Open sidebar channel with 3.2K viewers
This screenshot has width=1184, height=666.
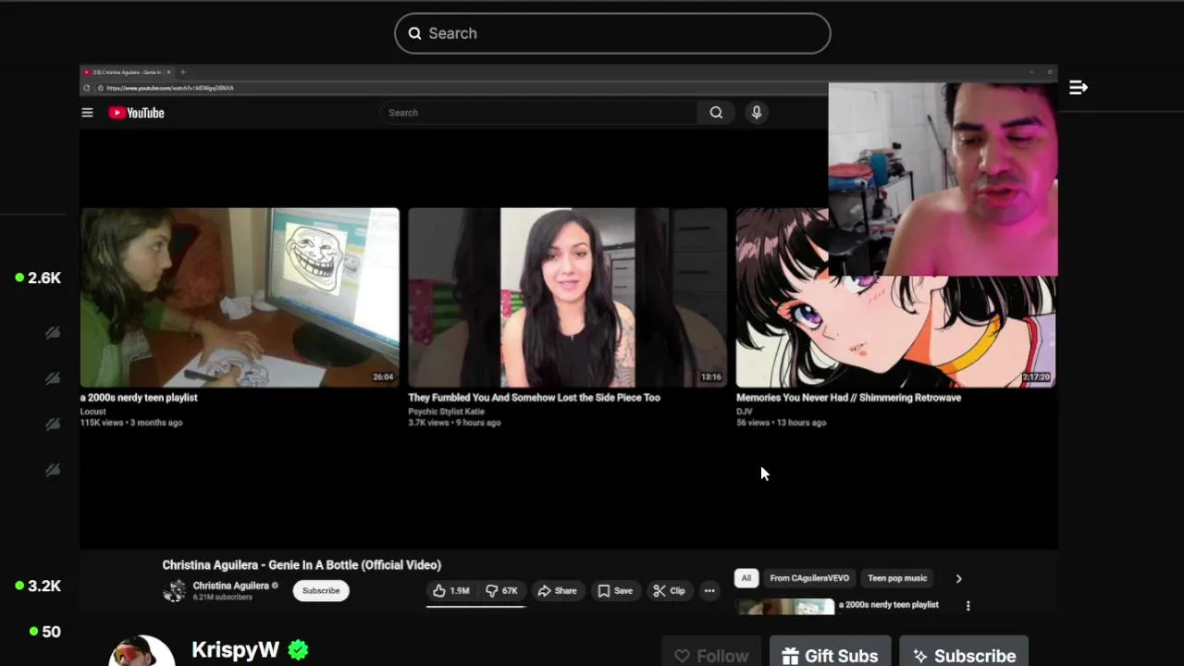38,586
